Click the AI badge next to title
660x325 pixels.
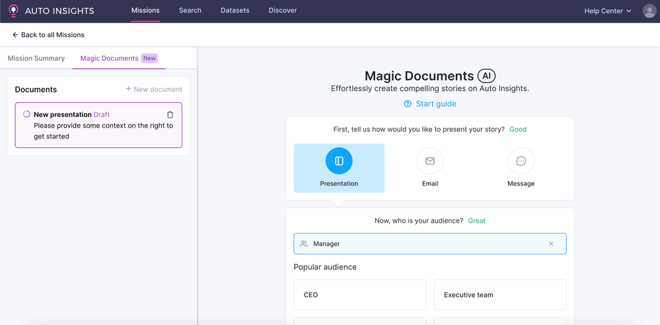tap(487, 76)
